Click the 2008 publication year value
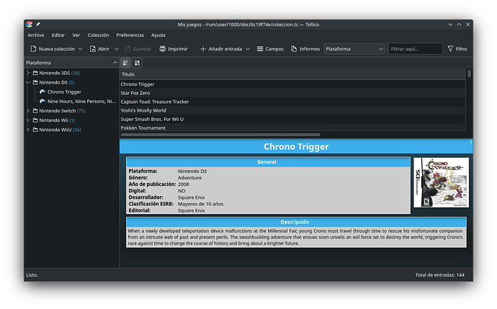 point(183,184)
